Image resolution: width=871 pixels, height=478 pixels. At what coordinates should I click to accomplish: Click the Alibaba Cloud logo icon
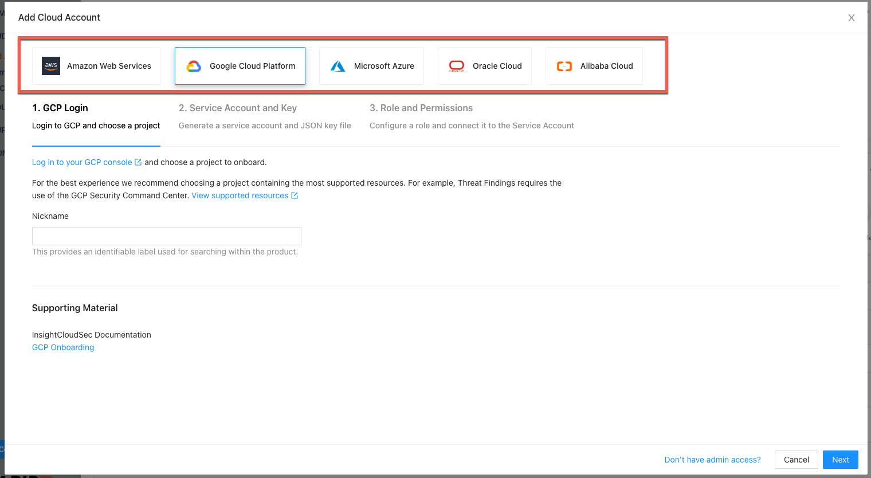click(x=564, y=66)
